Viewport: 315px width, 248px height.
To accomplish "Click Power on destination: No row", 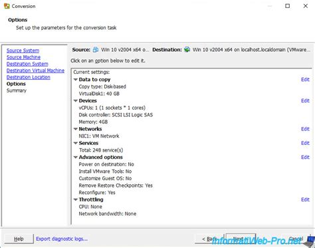I will [x=106, y=164].
